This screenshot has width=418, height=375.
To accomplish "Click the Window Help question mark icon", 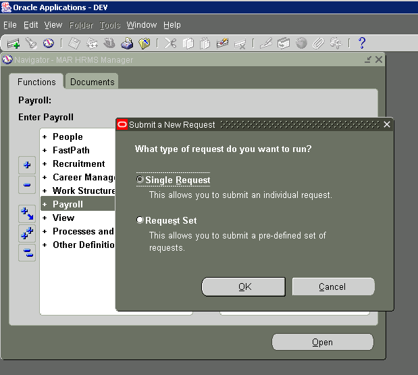I will point(362,43).
